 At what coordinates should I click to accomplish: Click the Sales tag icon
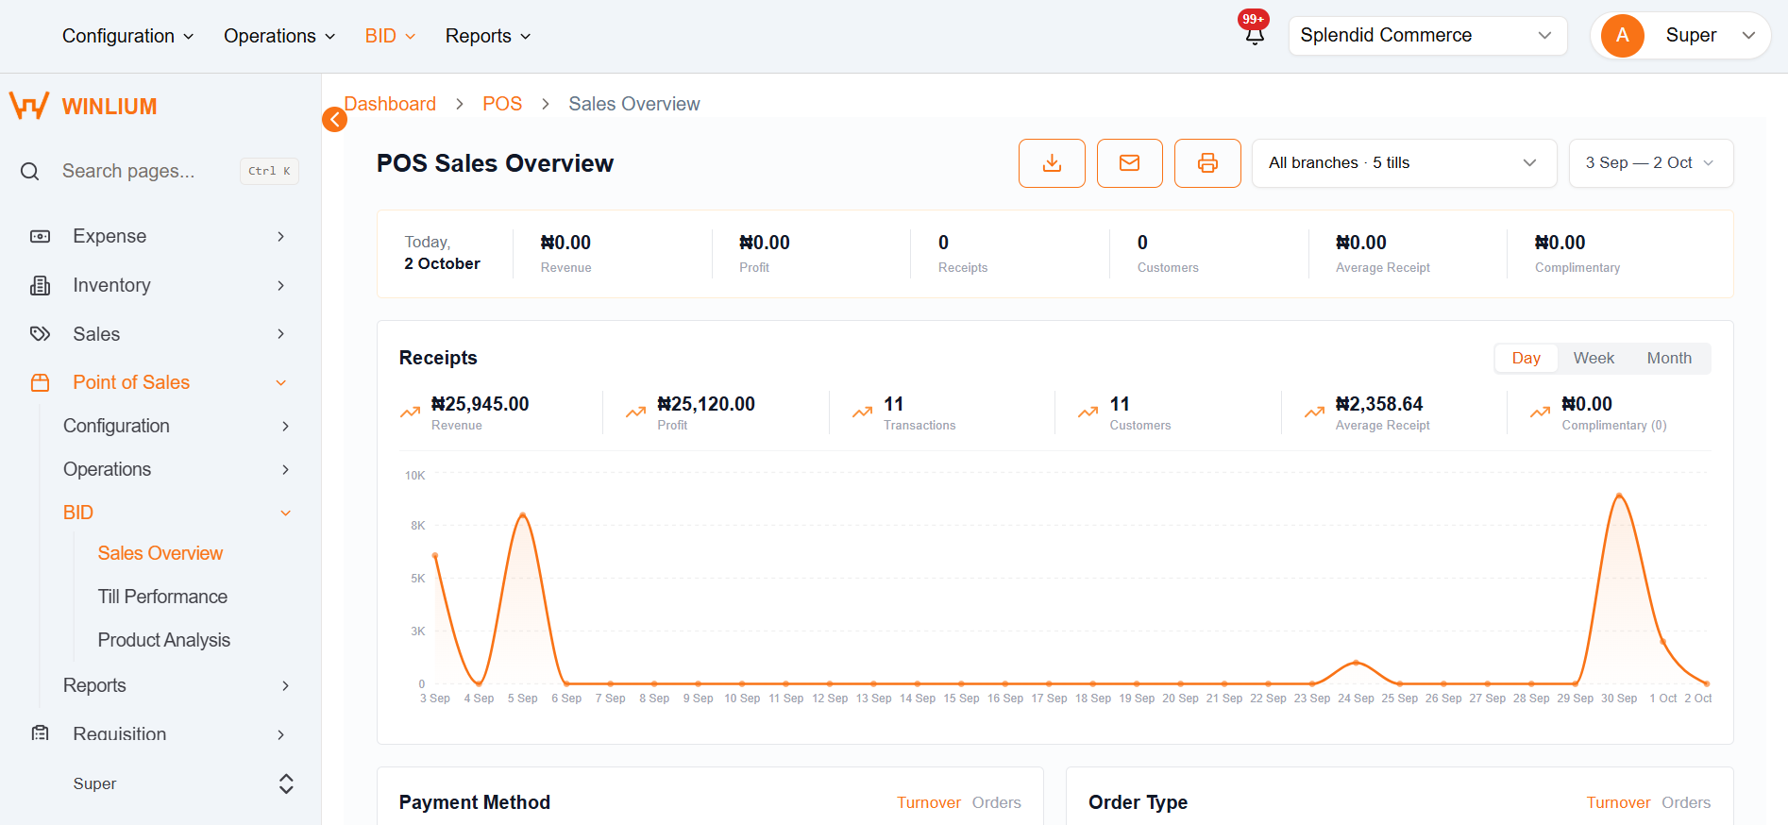pyautogui.click(x=40, y=334)
